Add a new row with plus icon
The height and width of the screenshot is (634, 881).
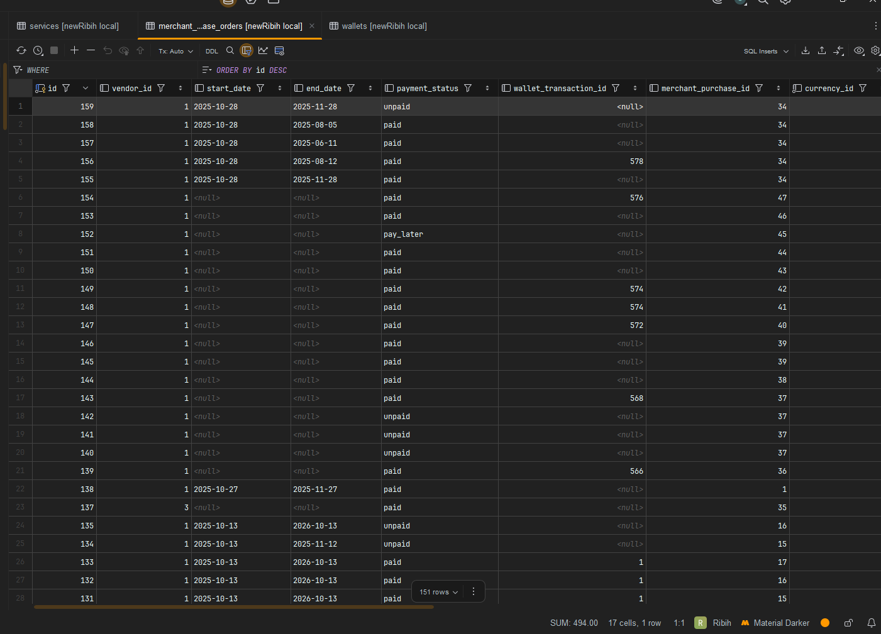[x=74, y=50]
